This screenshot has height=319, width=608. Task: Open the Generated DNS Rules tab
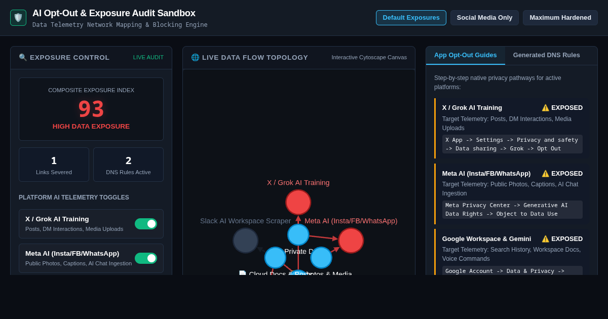click(x=547, y=55)
